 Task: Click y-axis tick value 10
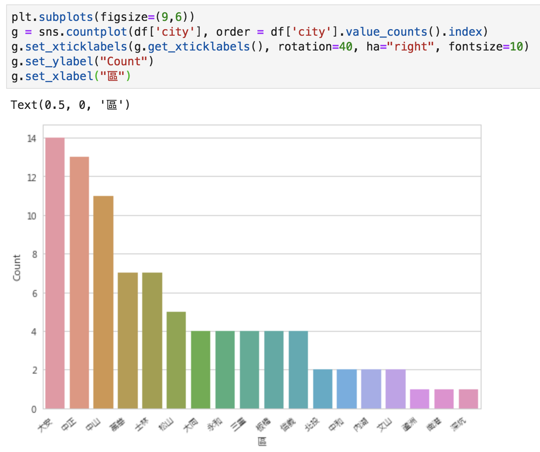pyautogui.click(x=32, y=216)
